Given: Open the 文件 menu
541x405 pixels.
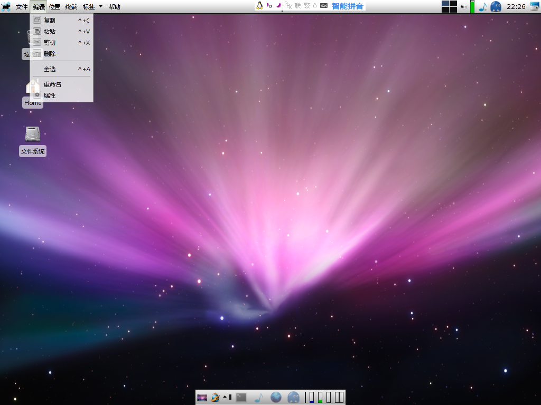Looking at the screenshot, I should (21, 6).
